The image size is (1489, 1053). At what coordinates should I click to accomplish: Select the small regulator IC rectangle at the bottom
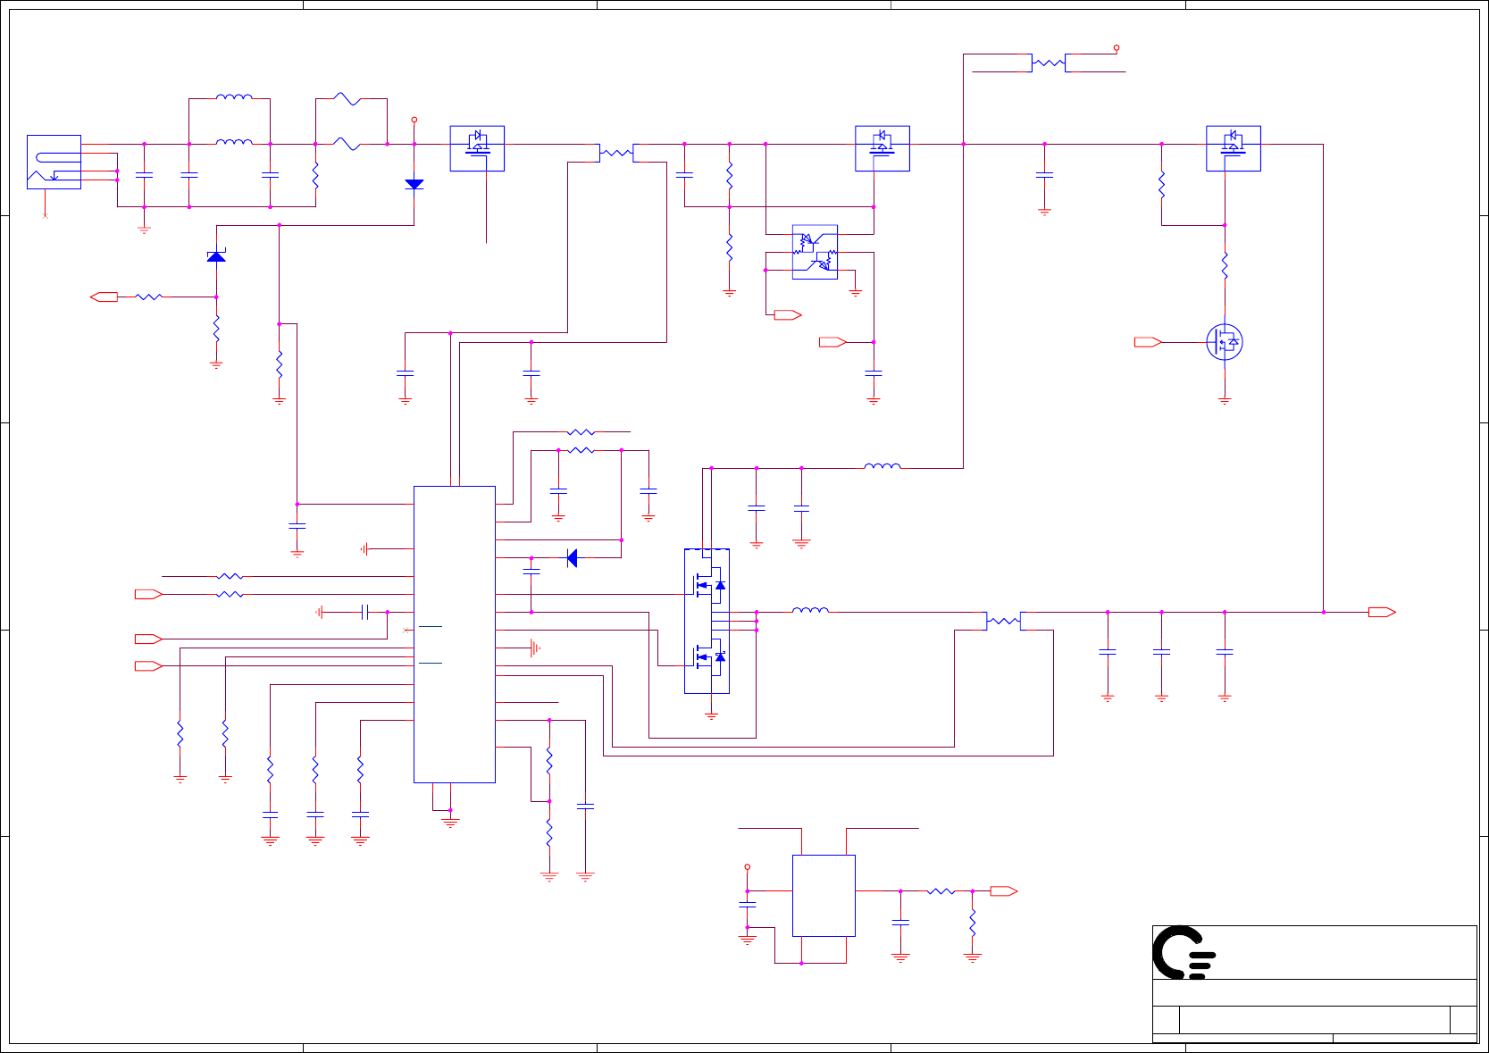(824, 896)
